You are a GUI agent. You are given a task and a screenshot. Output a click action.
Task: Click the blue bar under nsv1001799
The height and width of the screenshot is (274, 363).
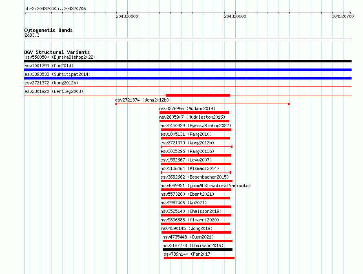point(188,70)
